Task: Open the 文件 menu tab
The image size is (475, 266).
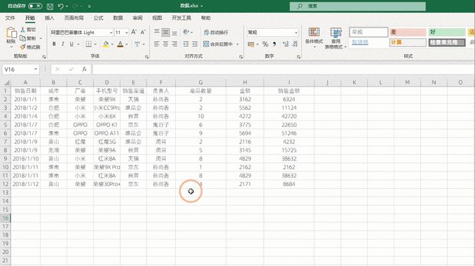Action: tap(10, 18)
